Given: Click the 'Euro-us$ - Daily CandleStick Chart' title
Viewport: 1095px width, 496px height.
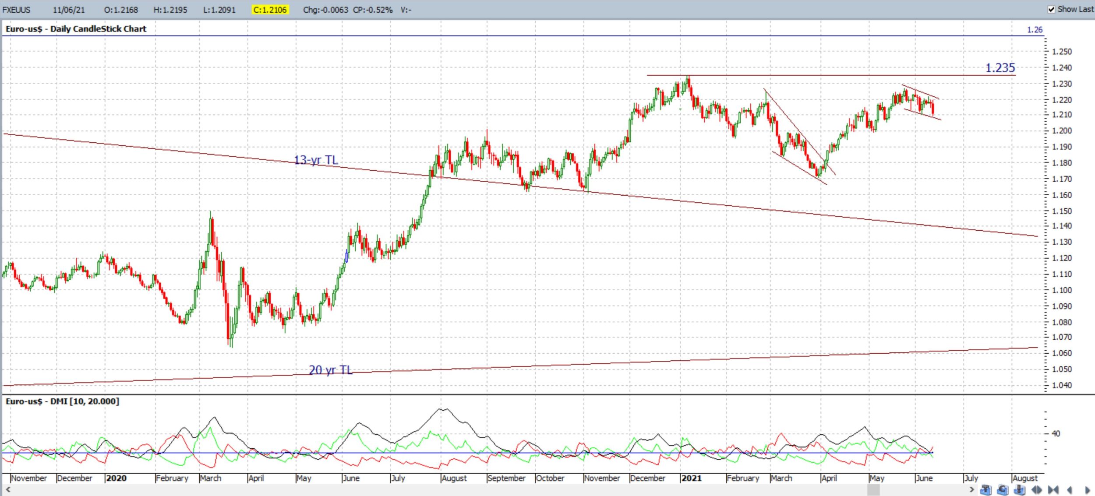Looking at the screenshot, I should (x=76, y=29).
